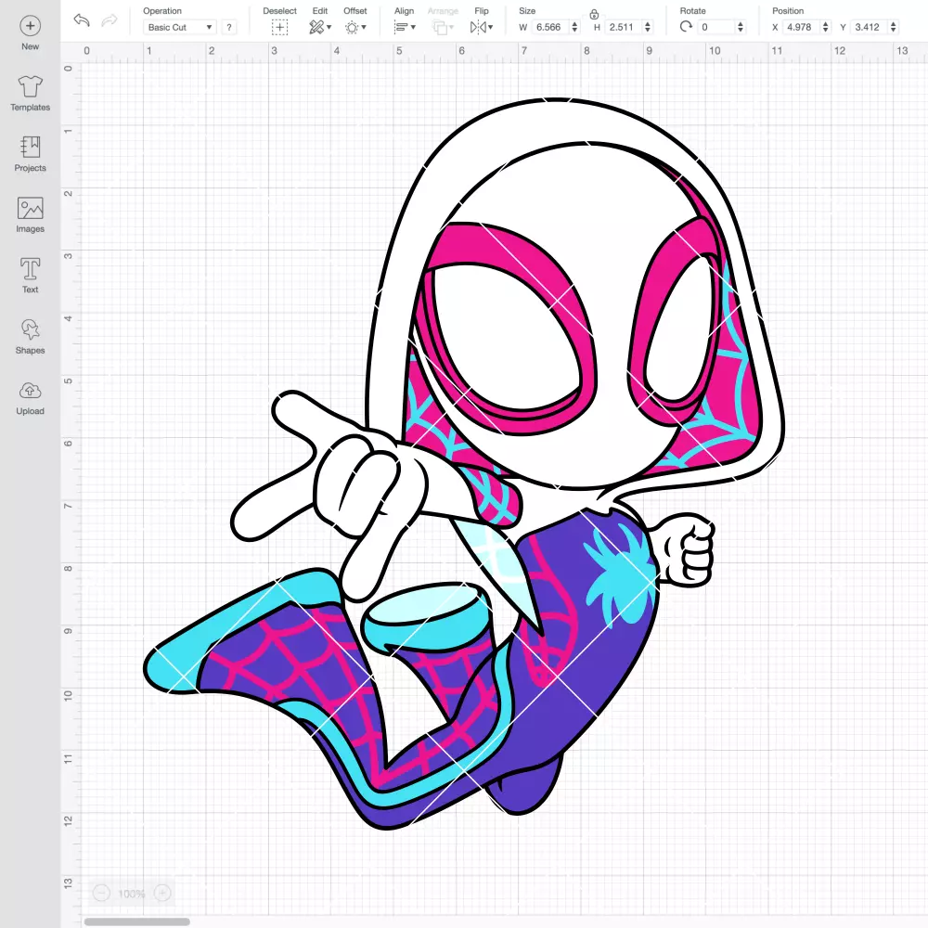Click the Rotate icon
Image resolution: width=928 pixels, height=928 pixels.
pos(686,27)
